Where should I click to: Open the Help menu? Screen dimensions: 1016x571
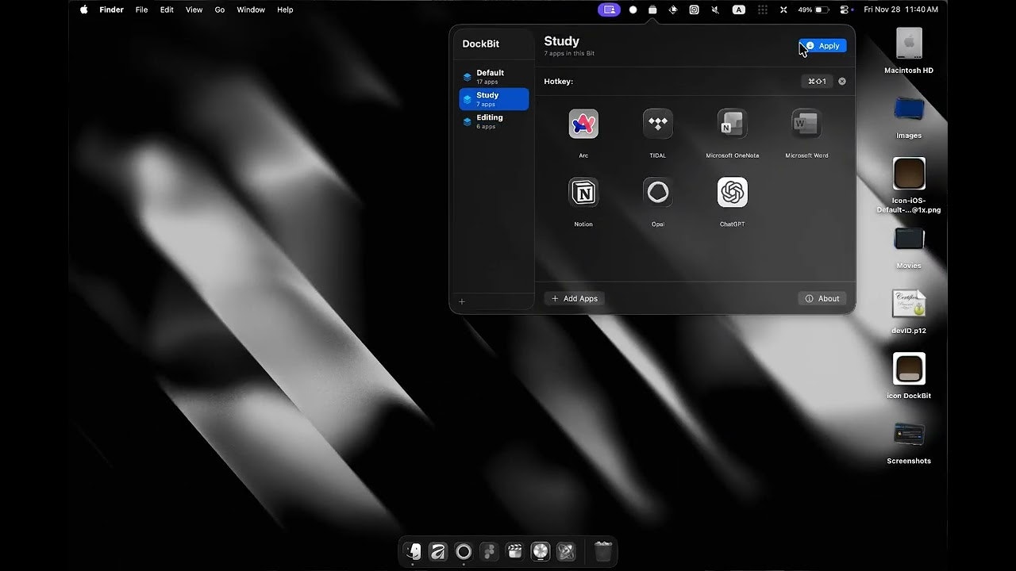click(285, 10)
